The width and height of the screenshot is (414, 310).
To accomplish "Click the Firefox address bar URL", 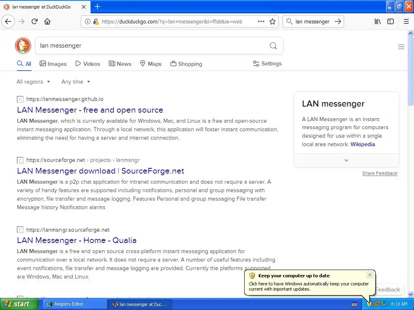I will [x=172, y=22].
